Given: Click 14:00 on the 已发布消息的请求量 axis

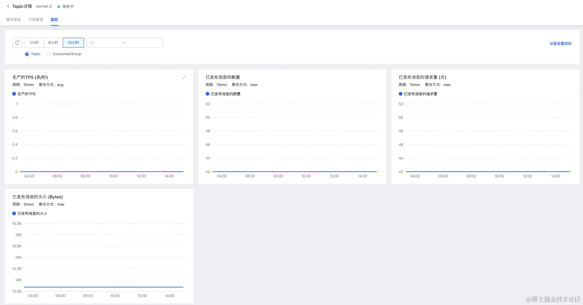Looking at the screenshot, I should [x=556, y=176].
